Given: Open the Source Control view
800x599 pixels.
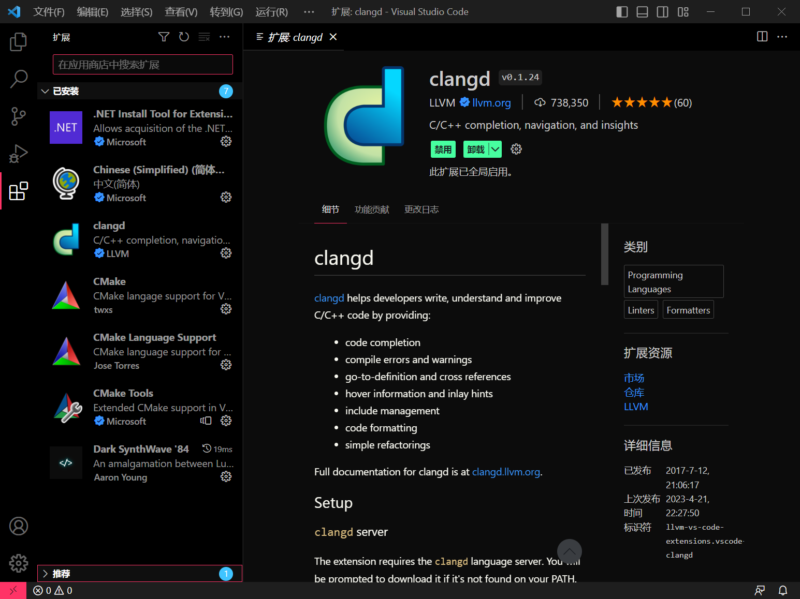Looking at the screenshot, I should [x=18, y=116].
